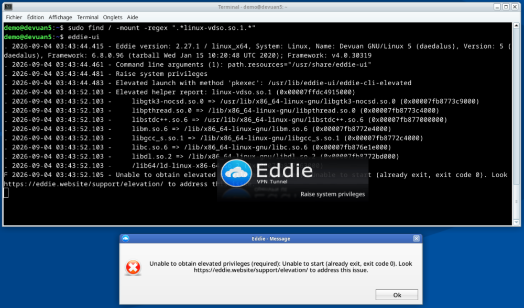Click the 'Elevated launch with method pkexec' line

pos(208,83)
